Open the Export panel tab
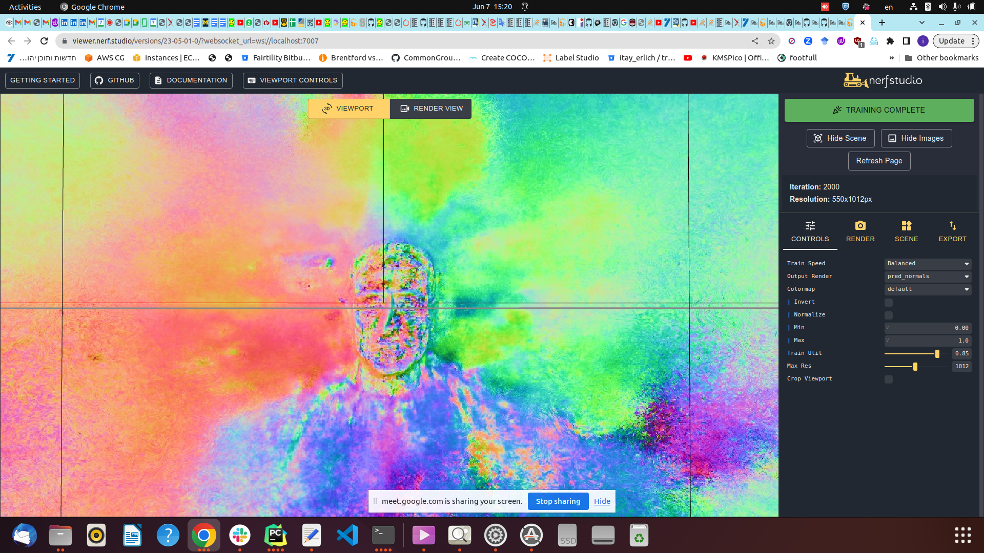 point(952,231)
